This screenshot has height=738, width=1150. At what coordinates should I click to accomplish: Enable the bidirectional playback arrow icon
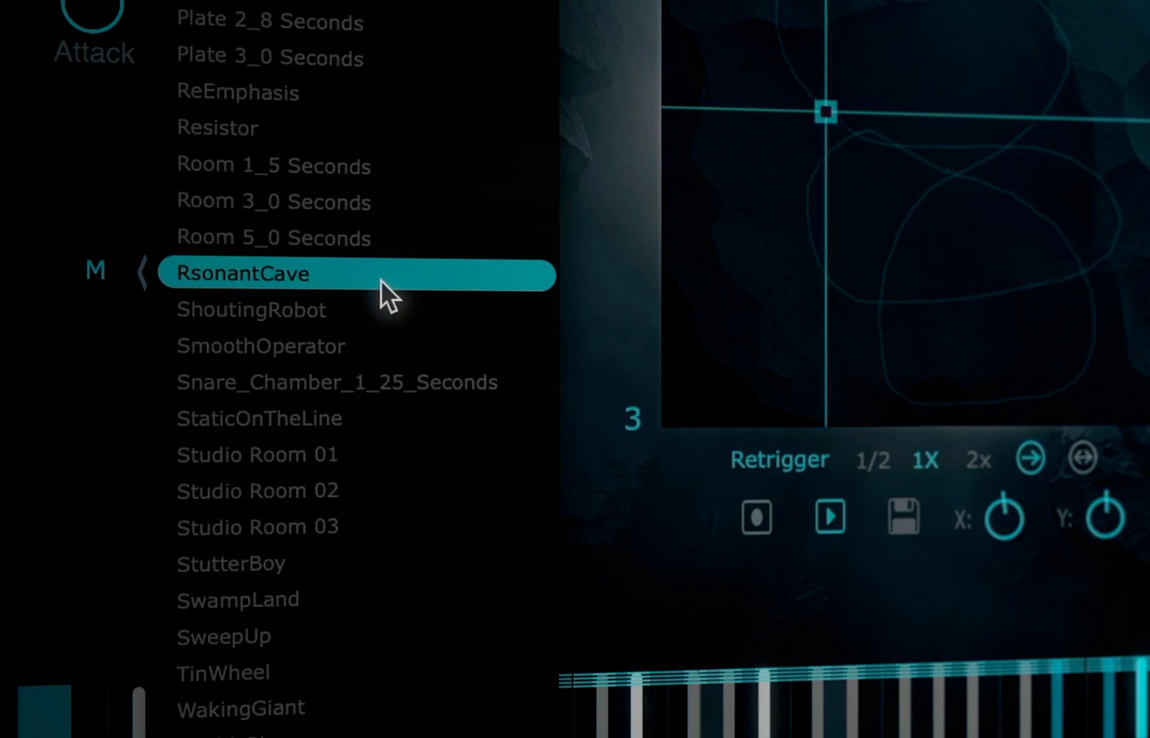pos(1083,458)
